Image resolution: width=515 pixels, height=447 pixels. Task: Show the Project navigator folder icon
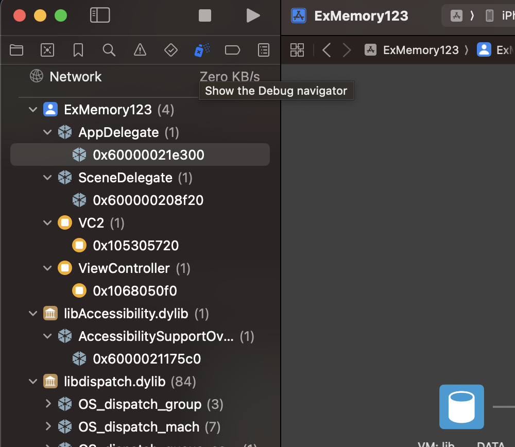(x=16, y=50)
